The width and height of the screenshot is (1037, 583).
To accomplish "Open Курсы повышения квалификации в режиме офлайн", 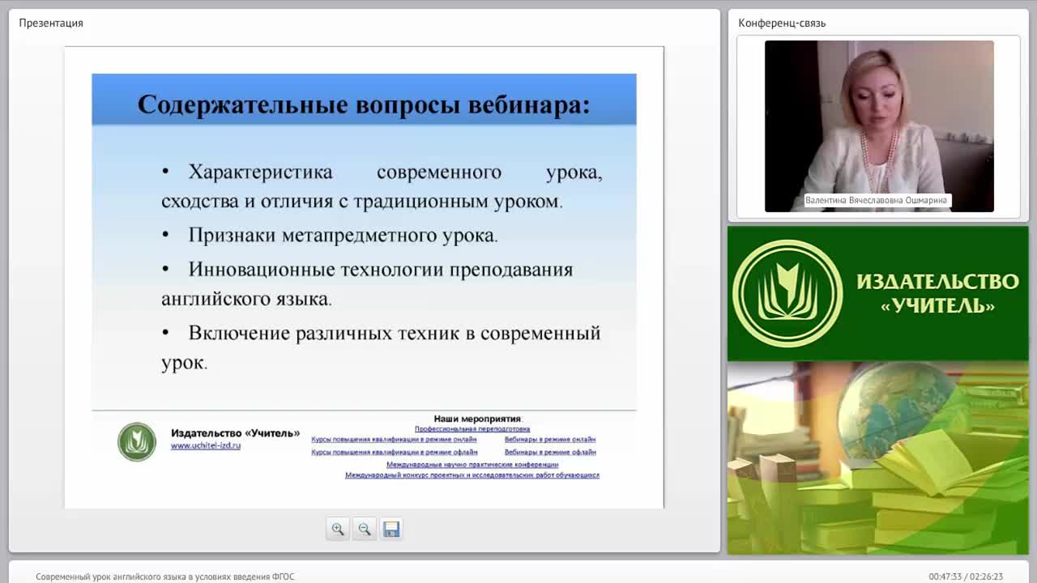I will pyautogui.click(x=395, y=452).
